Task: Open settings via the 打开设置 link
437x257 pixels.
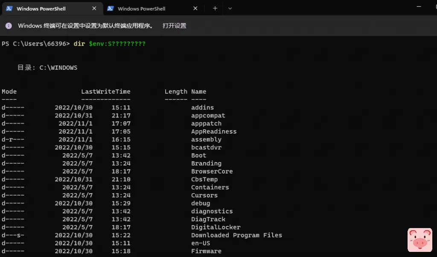Action: tap(174, 26)
